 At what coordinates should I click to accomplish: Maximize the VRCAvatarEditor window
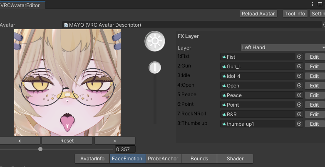point(320,4)
